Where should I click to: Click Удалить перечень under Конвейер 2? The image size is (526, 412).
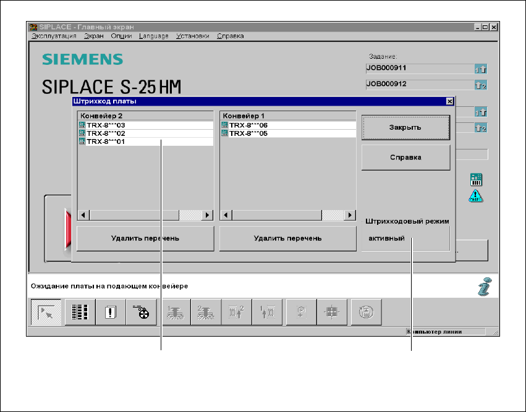click(145, 238)
